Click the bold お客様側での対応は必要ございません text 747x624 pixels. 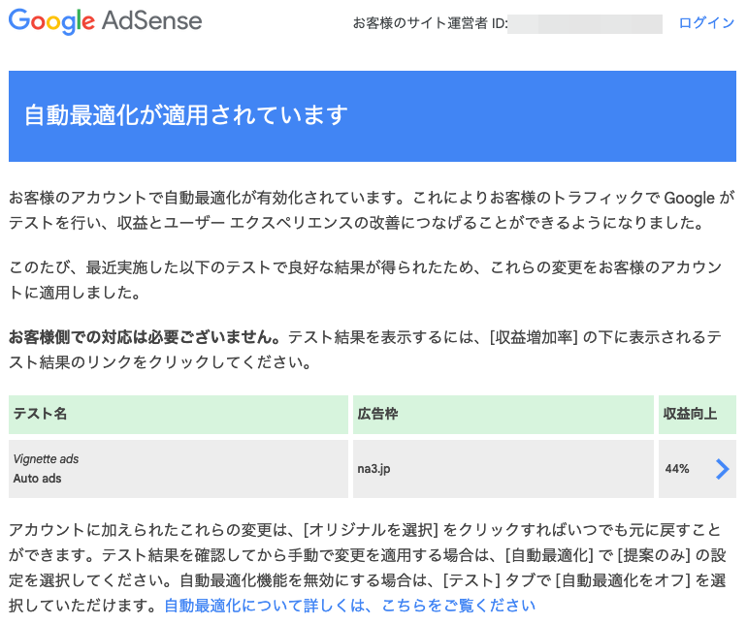pyautogui.click(x=145, y=337)
